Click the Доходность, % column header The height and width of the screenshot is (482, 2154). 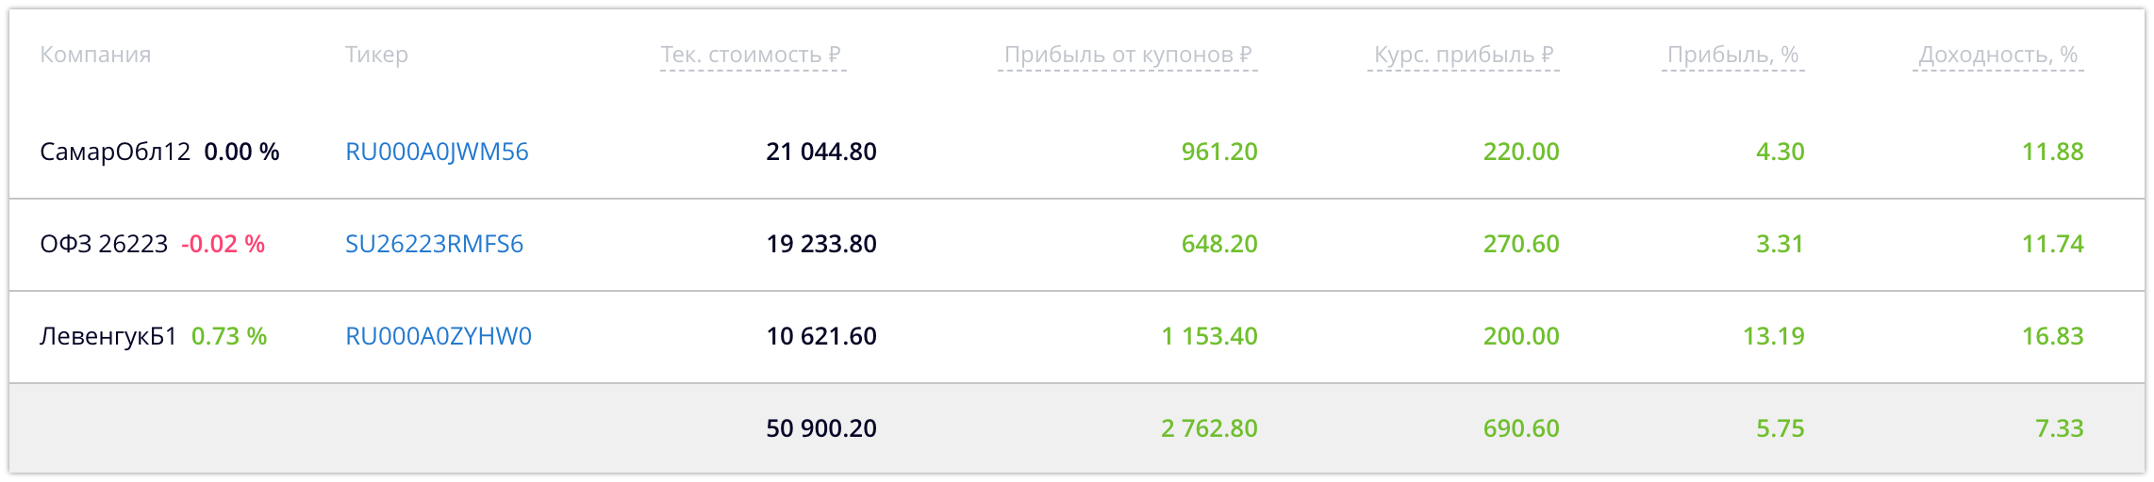1998,55
